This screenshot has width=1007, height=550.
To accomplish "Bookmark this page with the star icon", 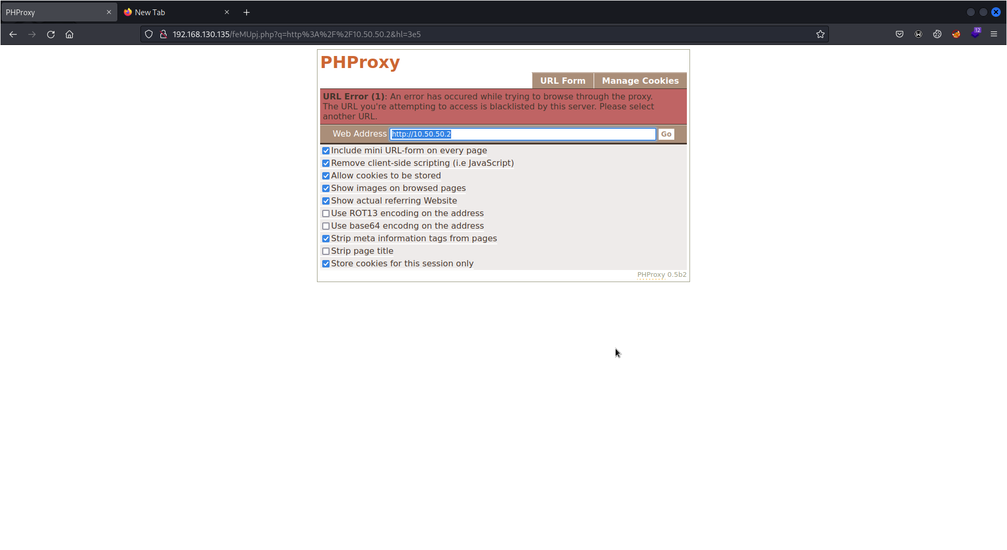I will [820, 34].
